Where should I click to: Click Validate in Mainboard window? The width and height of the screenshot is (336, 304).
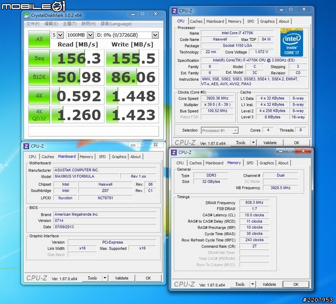pyautogui.click(x=121, y=278)
